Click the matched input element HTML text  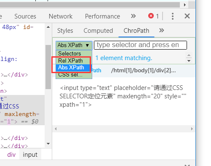click(123, 96)
